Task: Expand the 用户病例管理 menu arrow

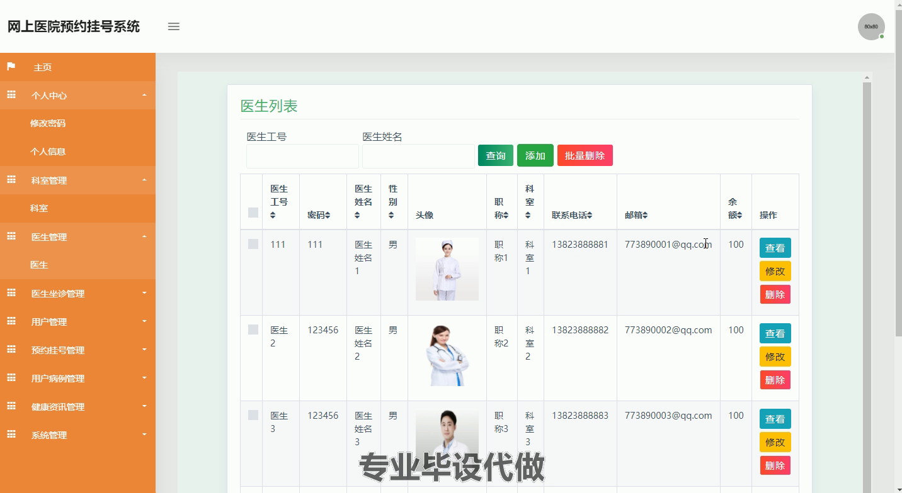Action: 144,378
